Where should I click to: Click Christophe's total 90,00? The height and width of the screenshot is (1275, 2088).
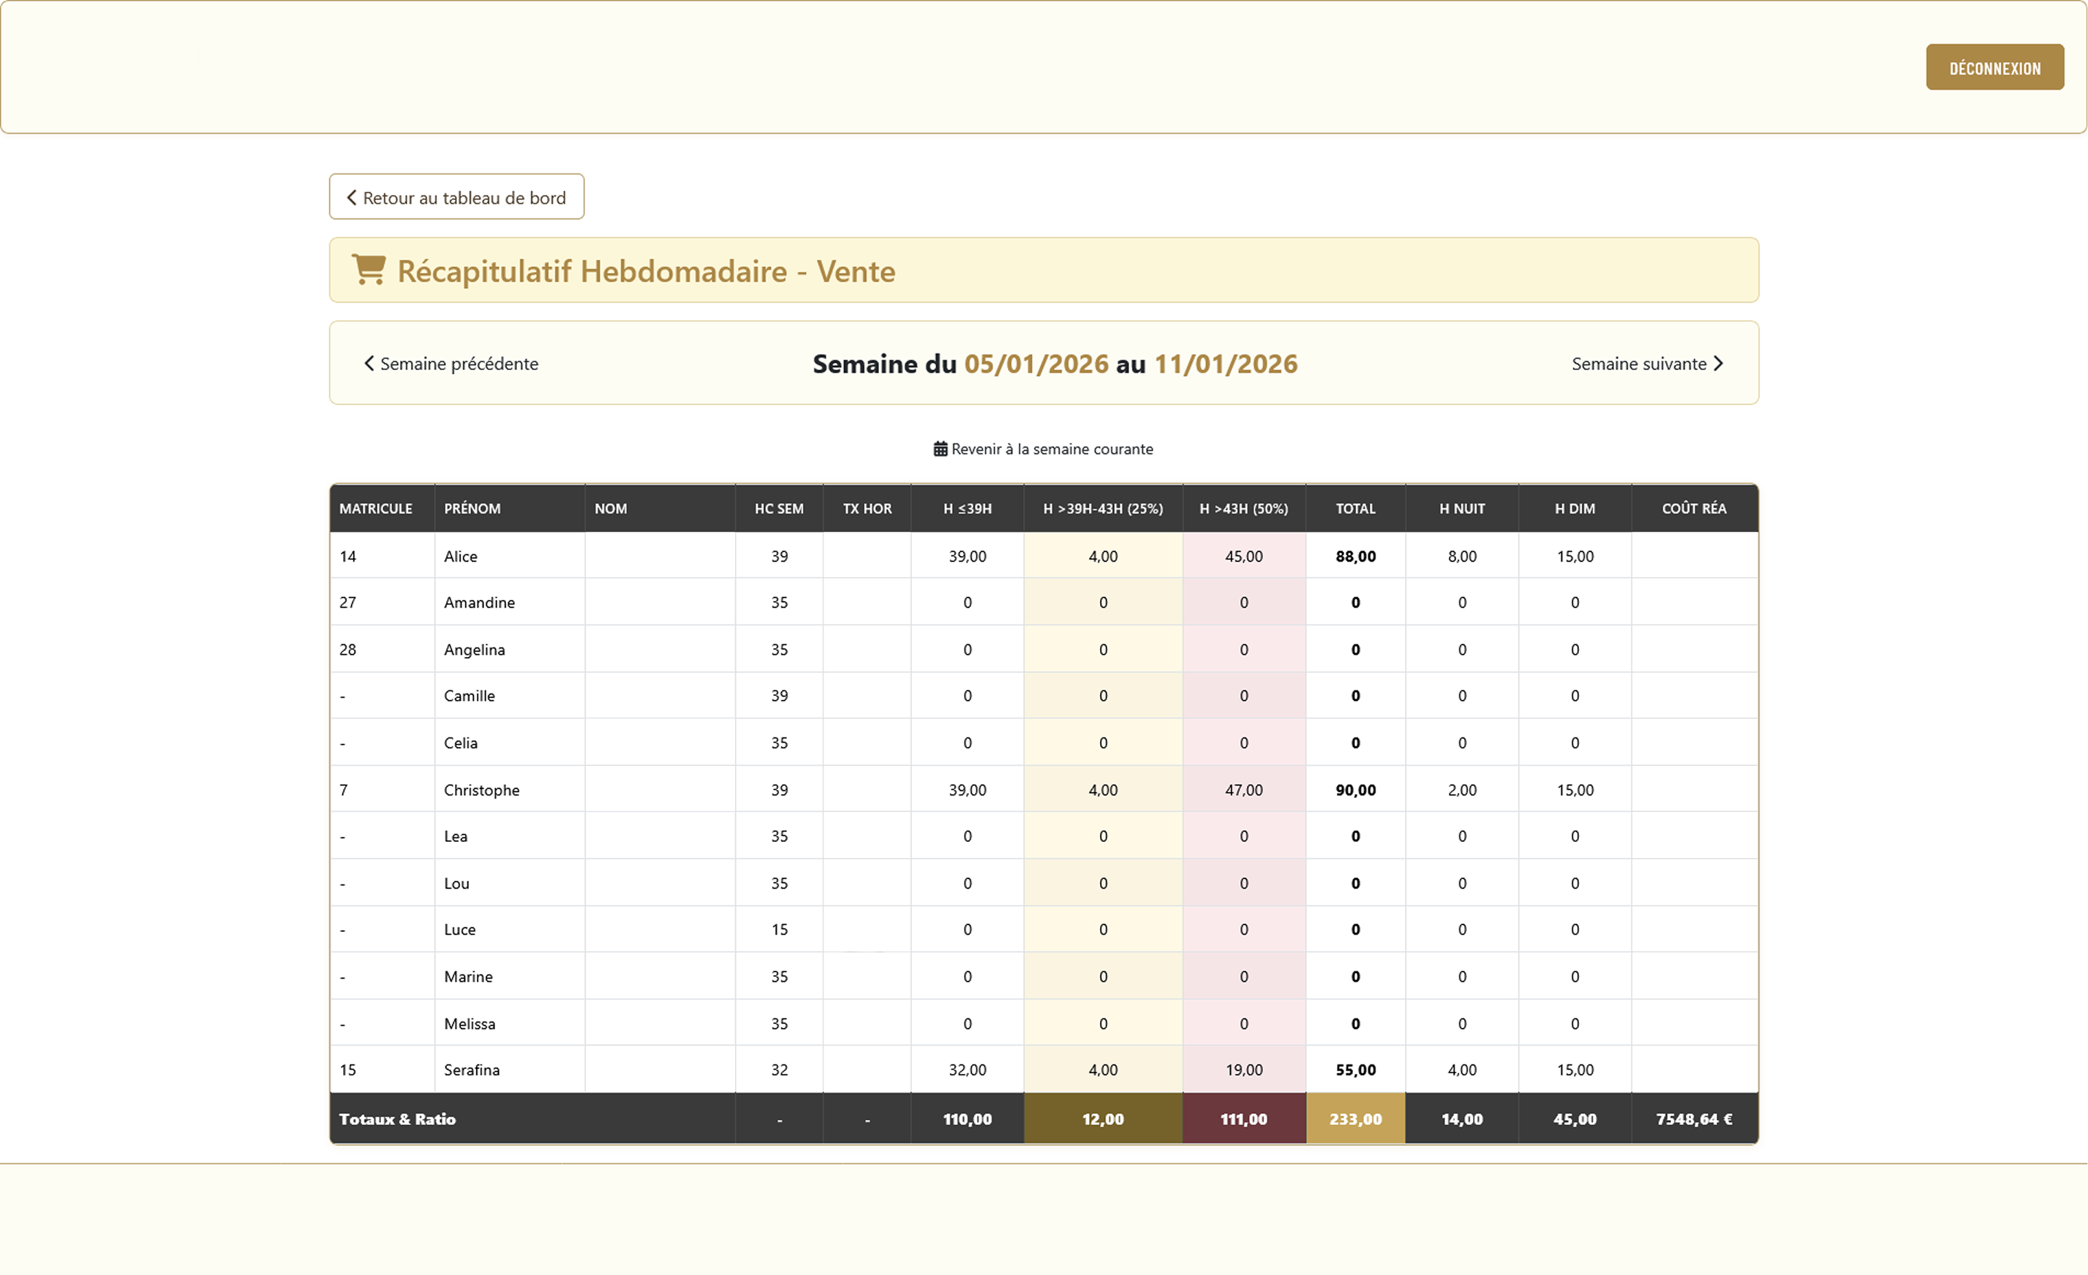coord(1355,790)
